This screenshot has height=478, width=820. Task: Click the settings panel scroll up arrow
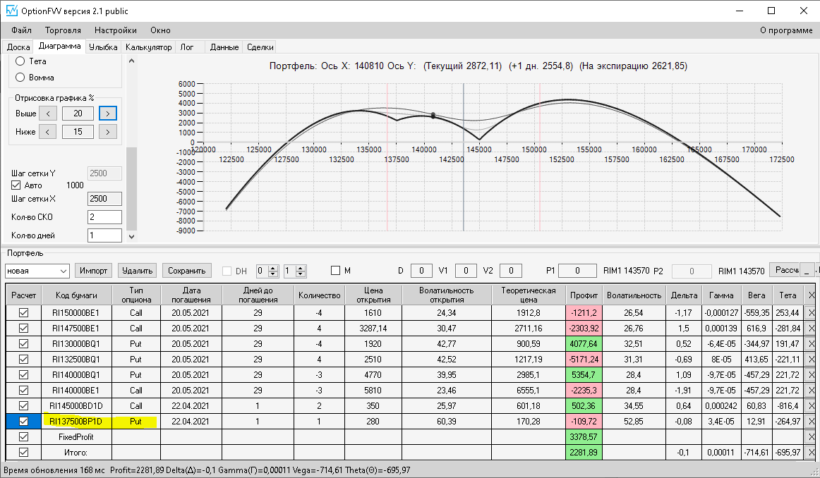(x=132, y=61)
